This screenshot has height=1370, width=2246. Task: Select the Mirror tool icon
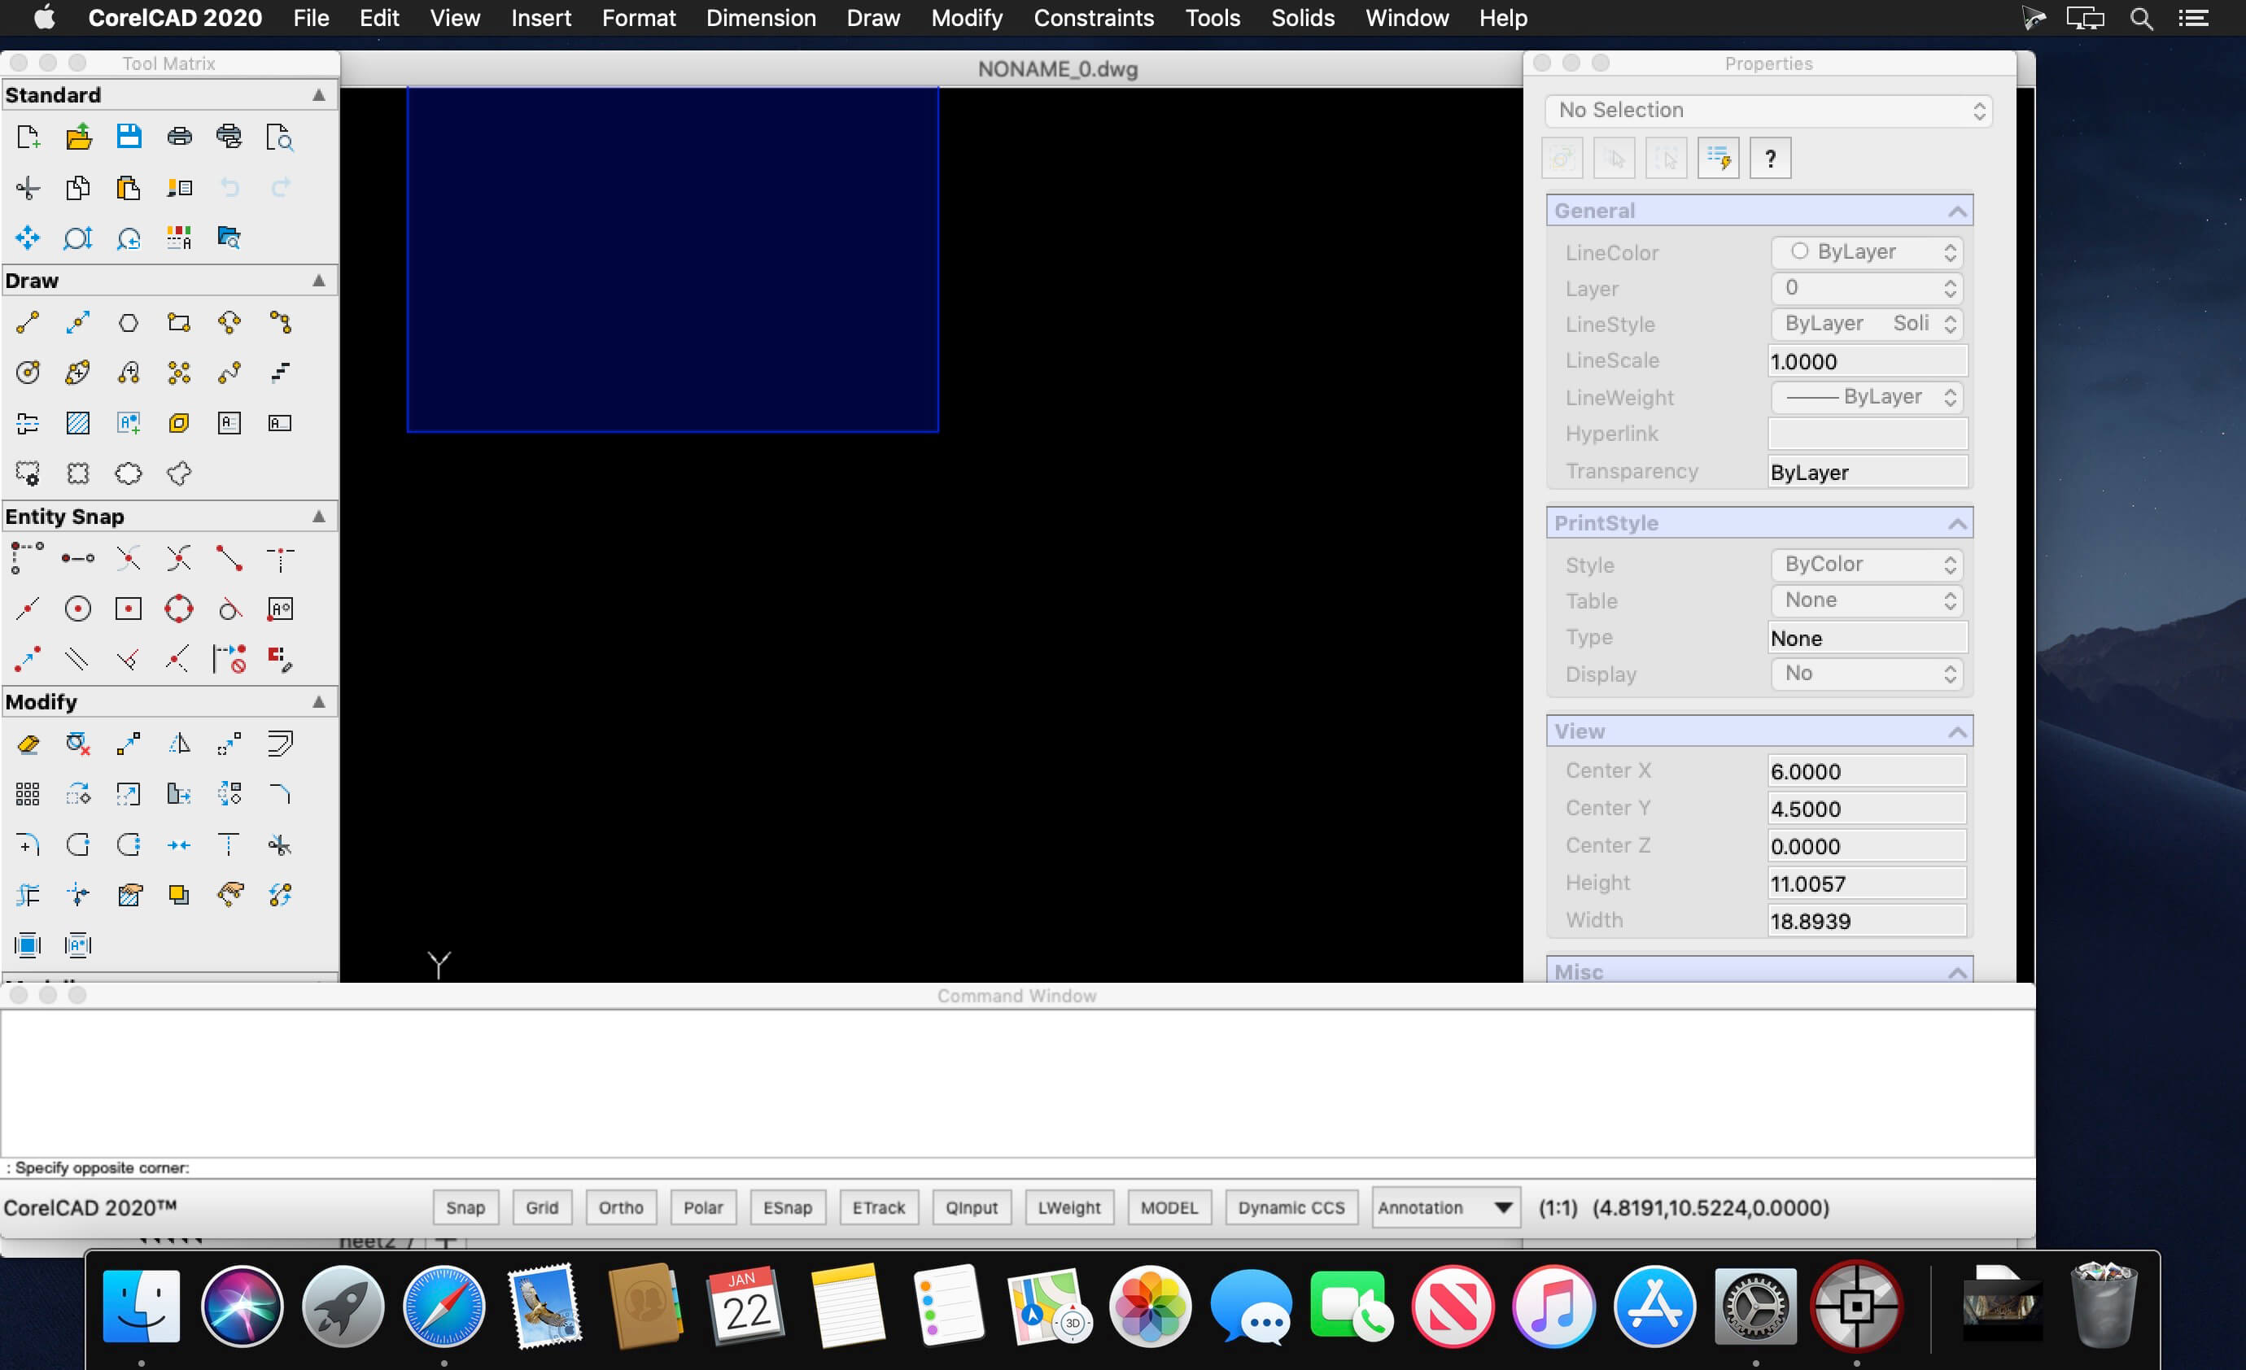[180, 744]
